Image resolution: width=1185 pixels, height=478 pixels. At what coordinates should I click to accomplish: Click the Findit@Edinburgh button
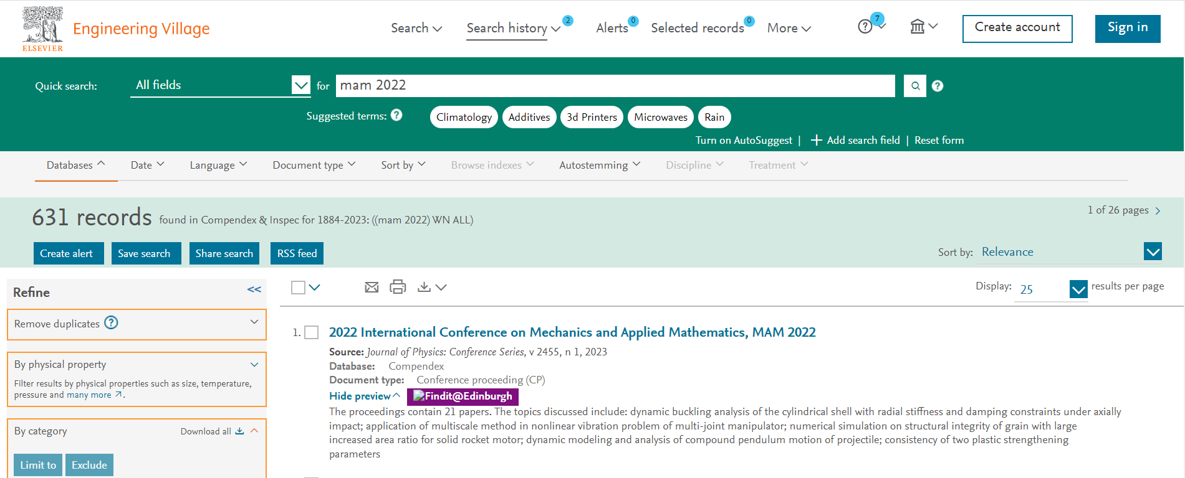click(x=463, y=396)
